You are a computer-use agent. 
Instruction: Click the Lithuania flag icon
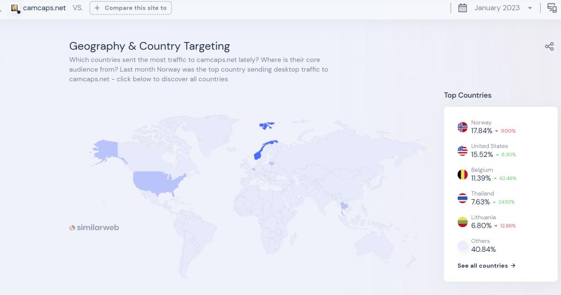(462, 222)
